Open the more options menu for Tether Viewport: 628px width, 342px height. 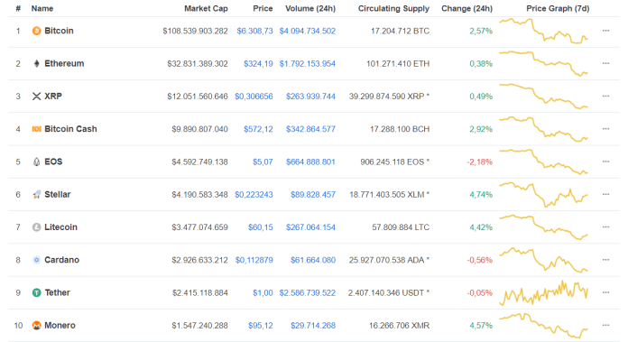(x=605, y=292)
